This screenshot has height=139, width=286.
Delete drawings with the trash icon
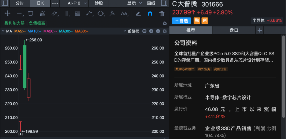162,13
